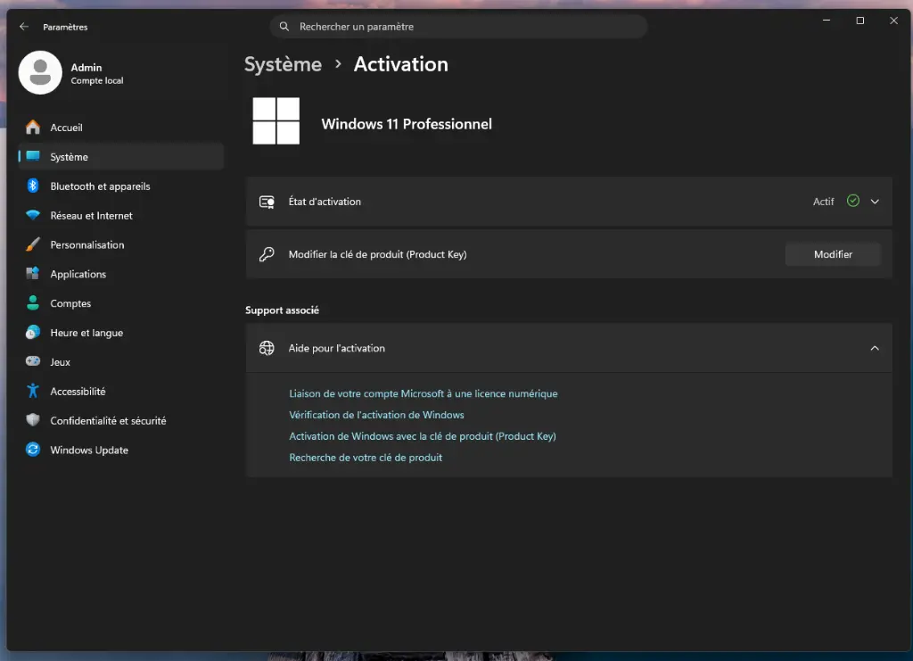Screen dimensions: 913x661
Task: Select Bluetooth et appareils
Action: pos(121,186)
